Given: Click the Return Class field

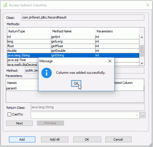Looking at the screenshot, I should tap(88, 107).
